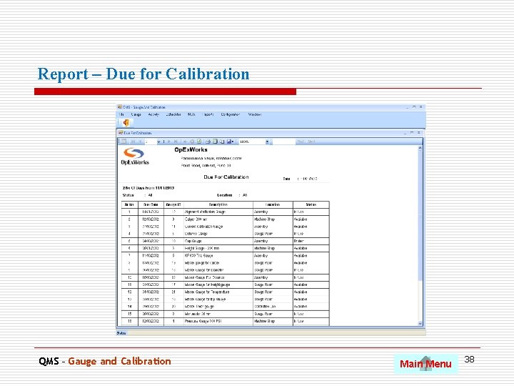
Task: Click the "Calibration Lab" location cell
Action: (273, 306)
